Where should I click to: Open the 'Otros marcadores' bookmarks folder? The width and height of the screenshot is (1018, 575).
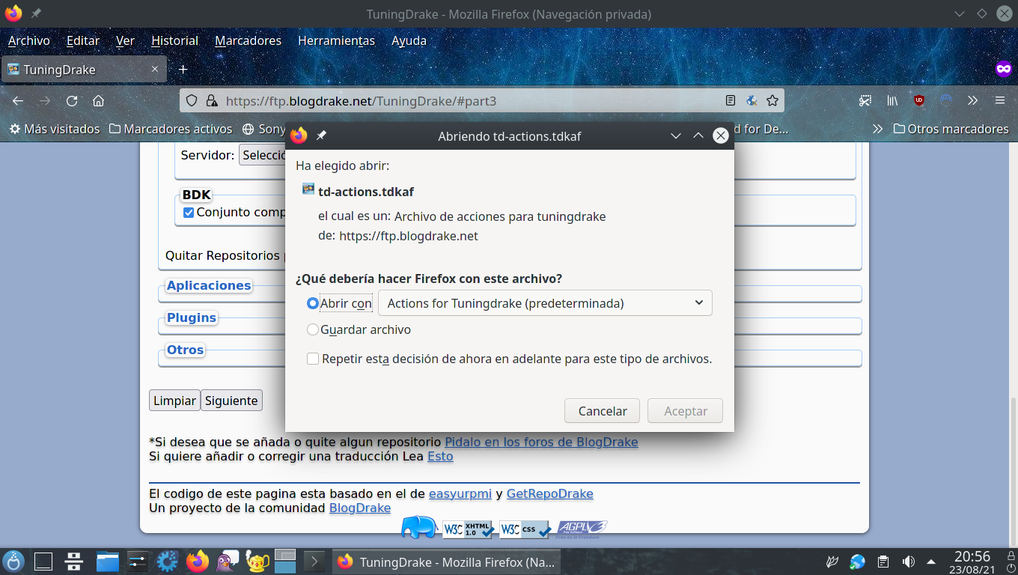951,129
